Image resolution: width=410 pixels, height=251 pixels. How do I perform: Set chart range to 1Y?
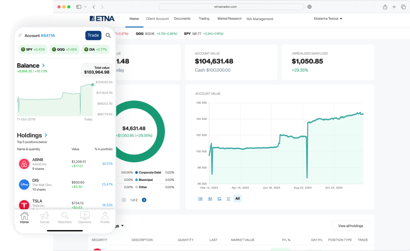[x=228, y=199]
